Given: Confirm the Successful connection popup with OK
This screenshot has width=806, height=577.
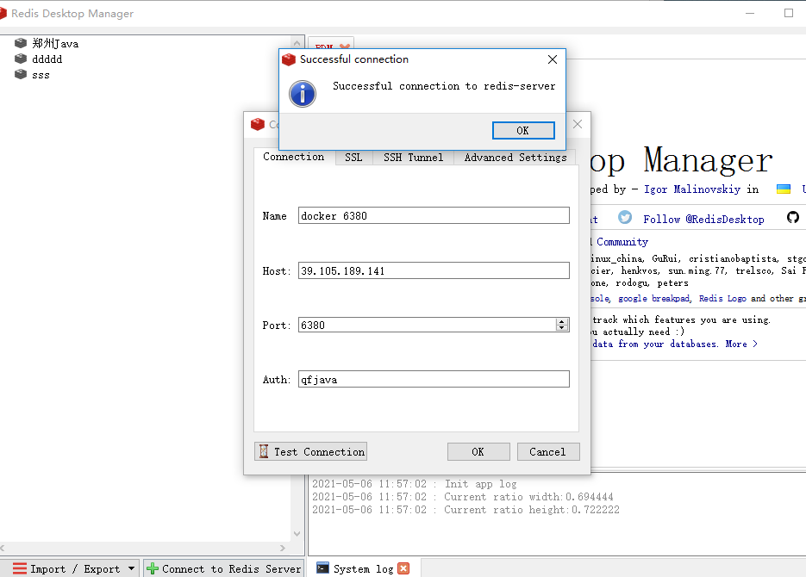Looking at the screenshot, I should pyautogui.click(x=523, y=130).
